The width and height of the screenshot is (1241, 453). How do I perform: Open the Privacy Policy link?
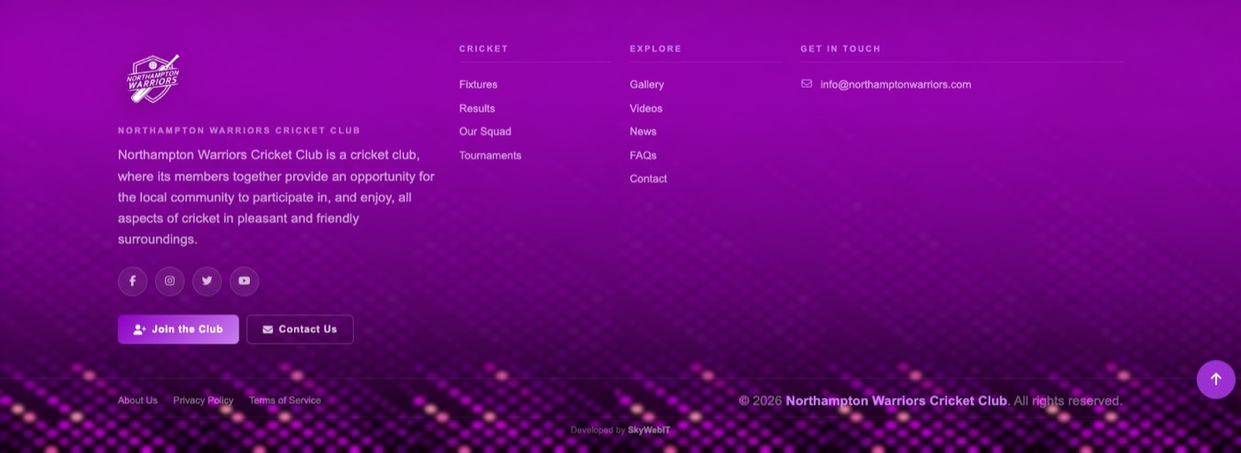[203, 401]
